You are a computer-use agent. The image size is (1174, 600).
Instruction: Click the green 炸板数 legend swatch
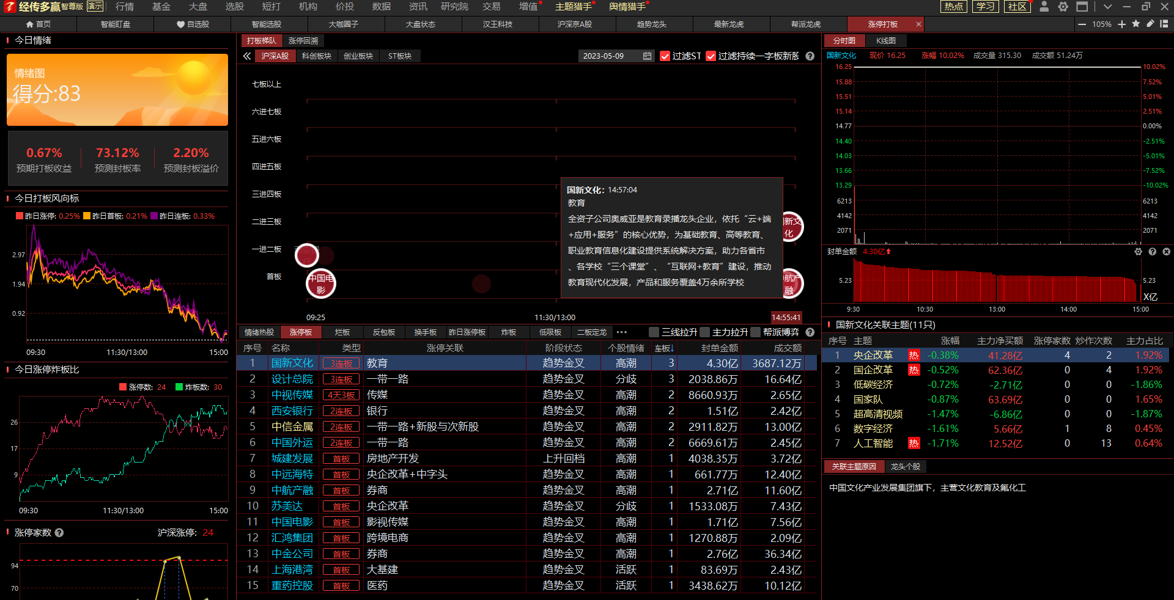[x=179, y=387]
